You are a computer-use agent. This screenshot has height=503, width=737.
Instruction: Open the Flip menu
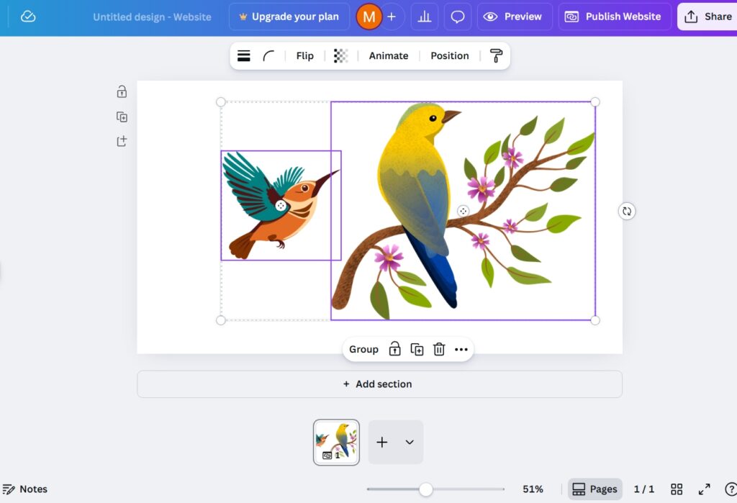[x=304, y=56]
